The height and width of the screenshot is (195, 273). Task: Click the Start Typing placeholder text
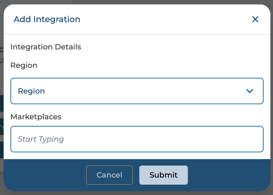coord(41,139)
